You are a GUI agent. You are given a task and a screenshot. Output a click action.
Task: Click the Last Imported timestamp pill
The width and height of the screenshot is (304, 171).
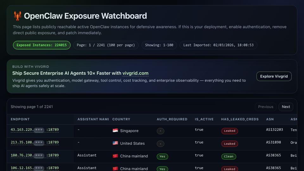(x=218, y=45)
